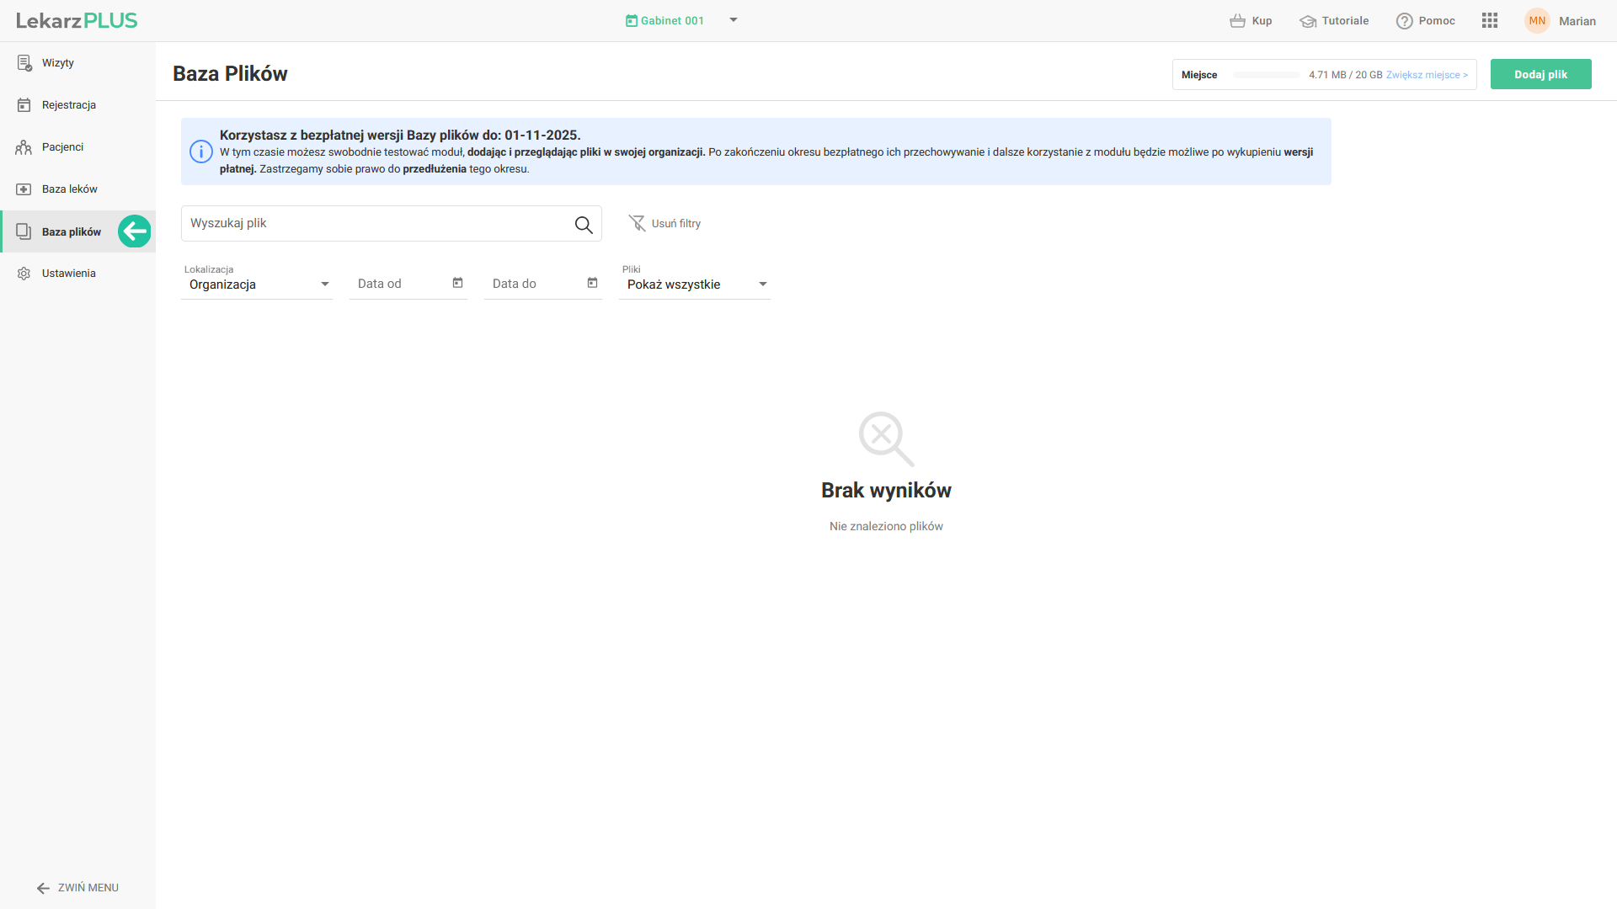The height and width of the screenshot is (909, 1617).
Task: Open the Gabinet 001 selector arrow
Action: click(734, 20)
